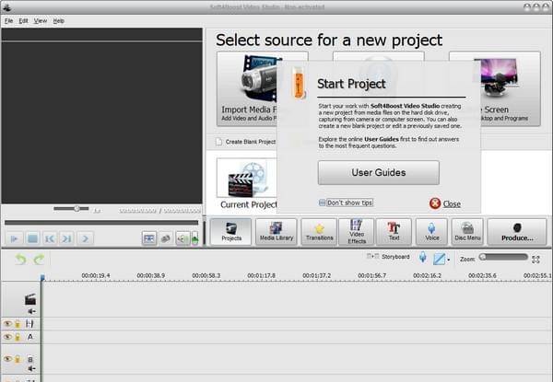Choose Import Media Files source

tap(247, 88)
